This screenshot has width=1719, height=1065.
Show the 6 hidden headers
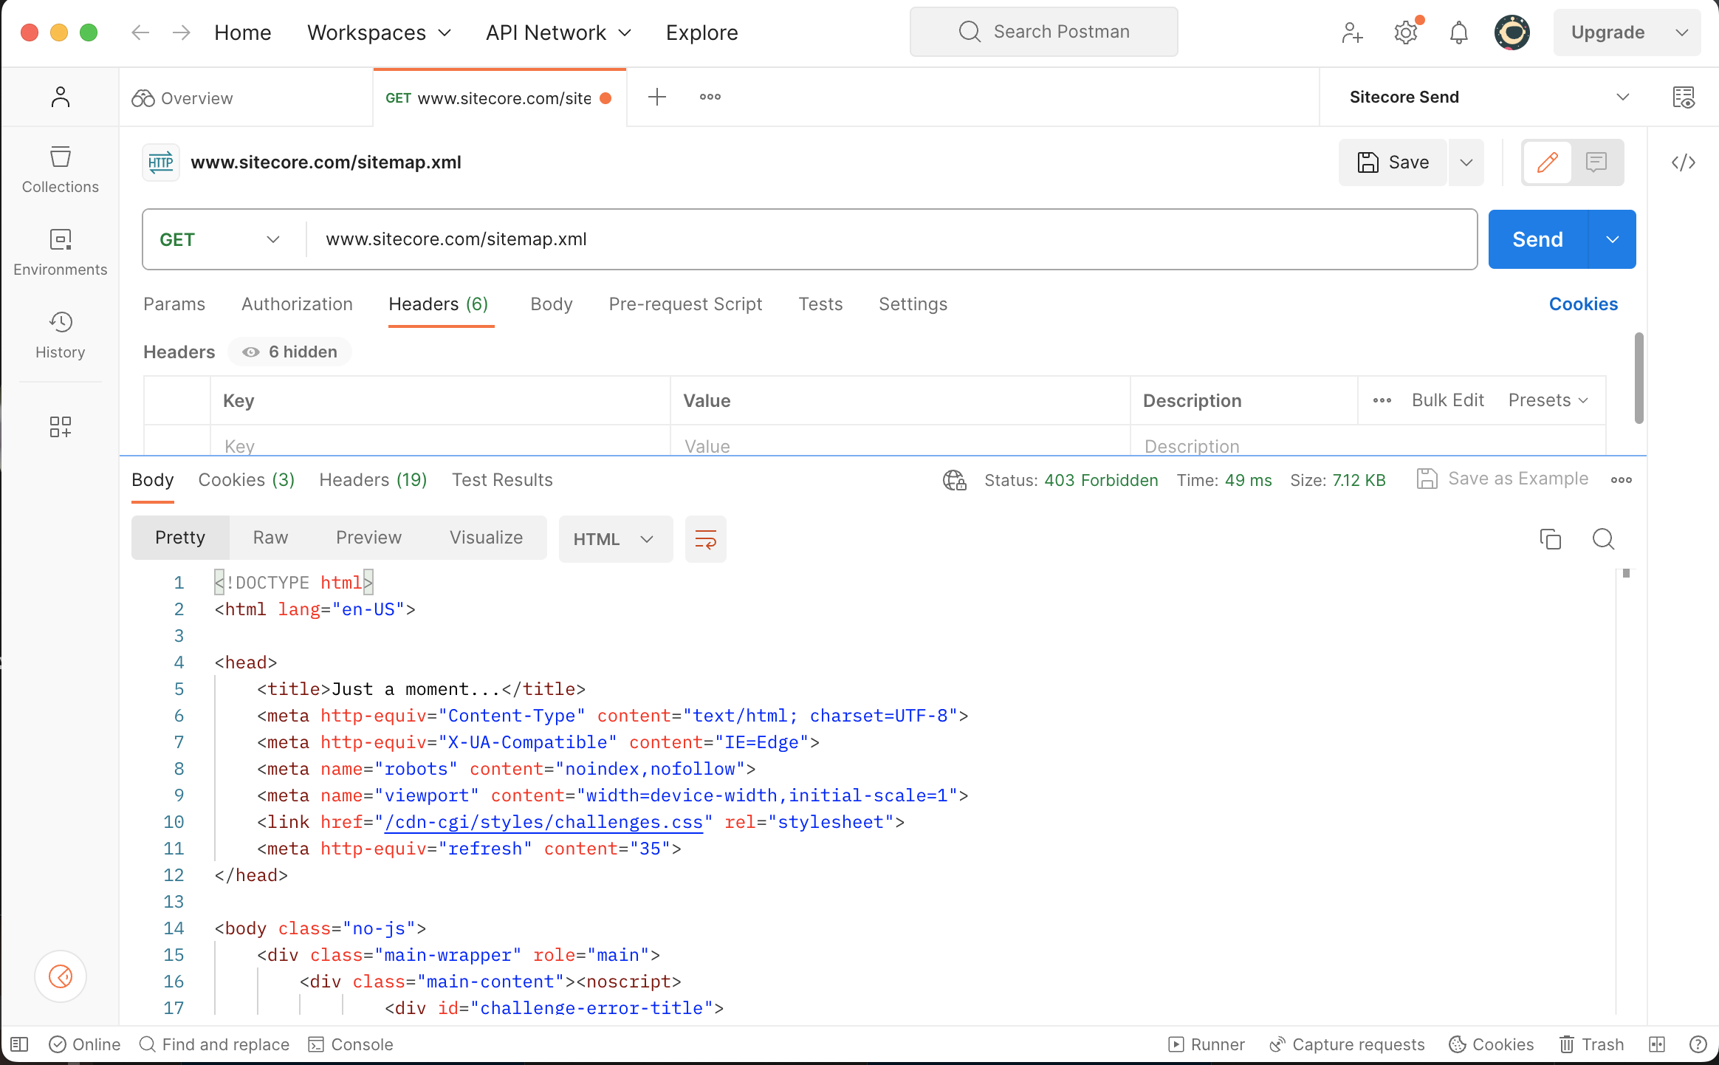coord(289,352)
